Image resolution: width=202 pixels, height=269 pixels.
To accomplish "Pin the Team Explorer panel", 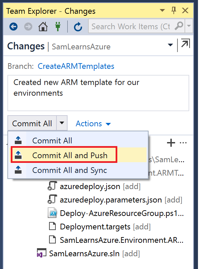I will [x=174, y=11].
